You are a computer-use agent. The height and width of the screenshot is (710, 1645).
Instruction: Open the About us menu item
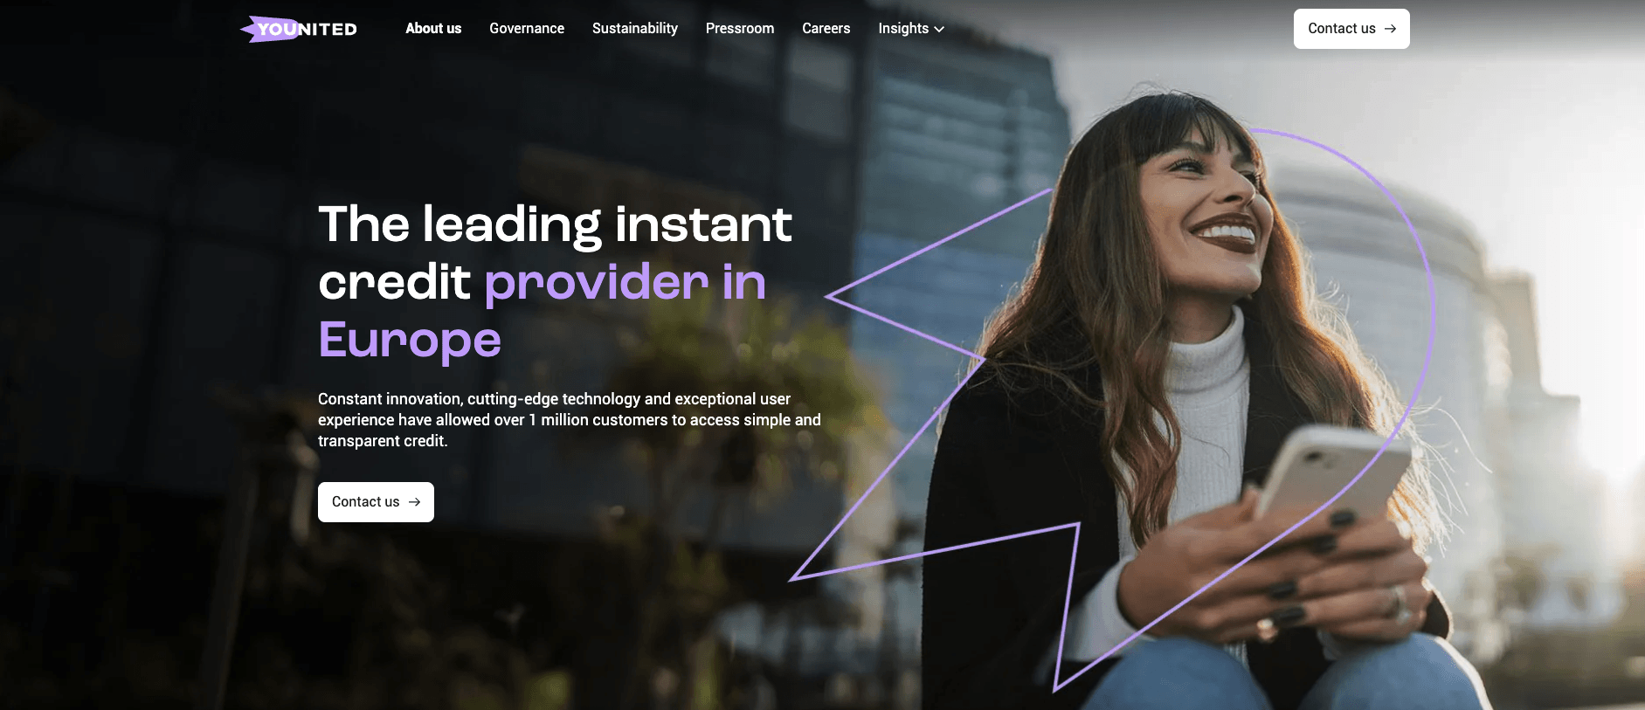click(433, 29)
